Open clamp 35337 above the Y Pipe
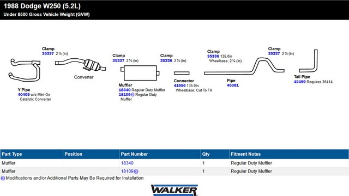349x196 pixels. 48,53
